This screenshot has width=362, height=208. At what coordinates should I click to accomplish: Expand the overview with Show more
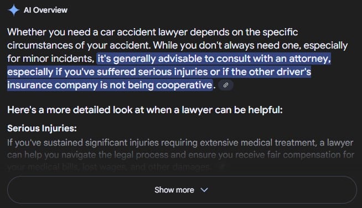click(x=182, y=190)
